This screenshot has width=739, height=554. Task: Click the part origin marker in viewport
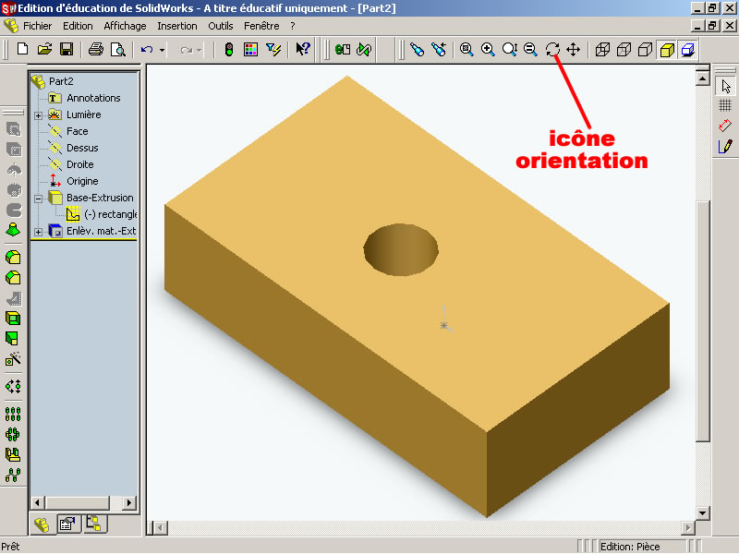(x=444, y=325)
